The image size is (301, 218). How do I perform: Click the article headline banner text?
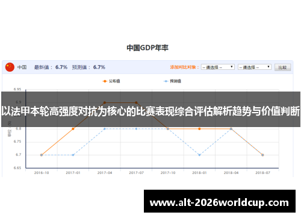coord(150,111)
